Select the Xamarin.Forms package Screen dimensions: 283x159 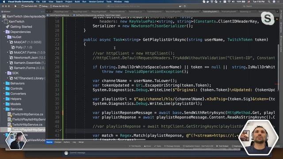[27, 68]
